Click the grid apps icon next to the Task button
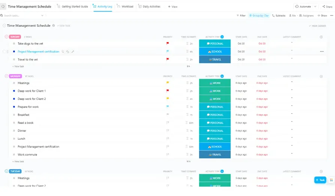 [331, 180]
